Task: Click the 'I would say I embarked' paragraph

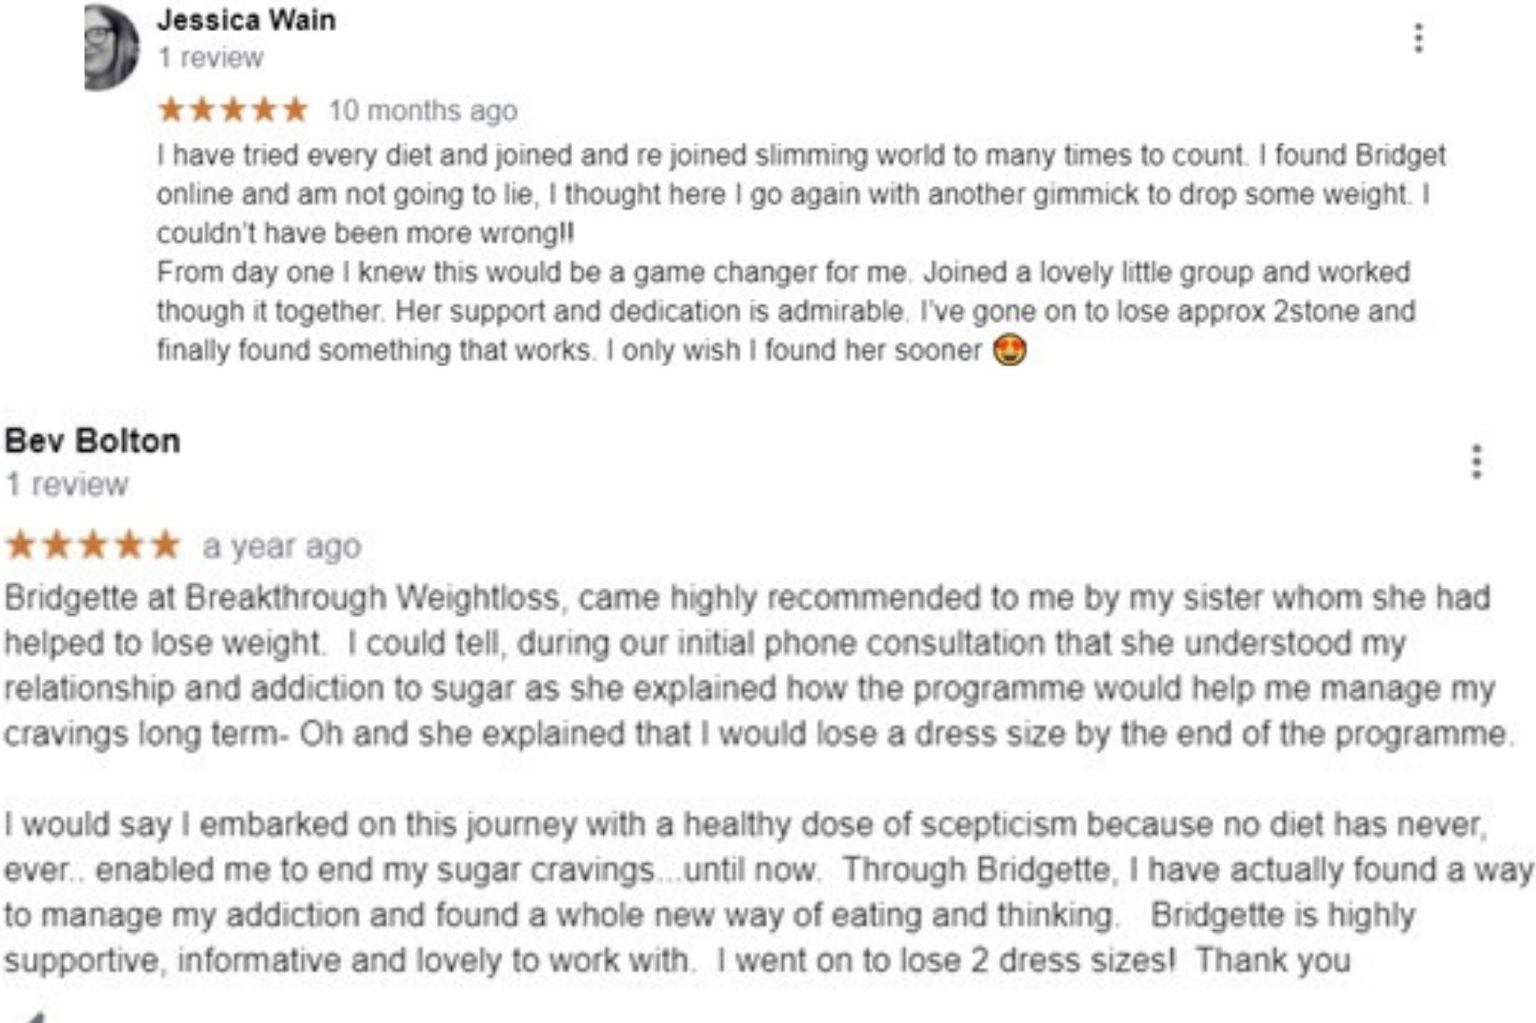Action: point(768,892)
